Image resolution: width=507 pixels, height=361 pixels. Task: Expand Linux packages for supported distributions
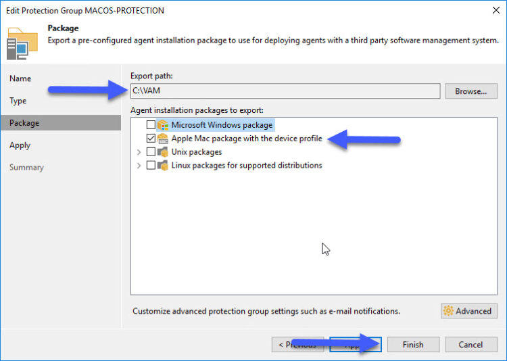(139, 166)
